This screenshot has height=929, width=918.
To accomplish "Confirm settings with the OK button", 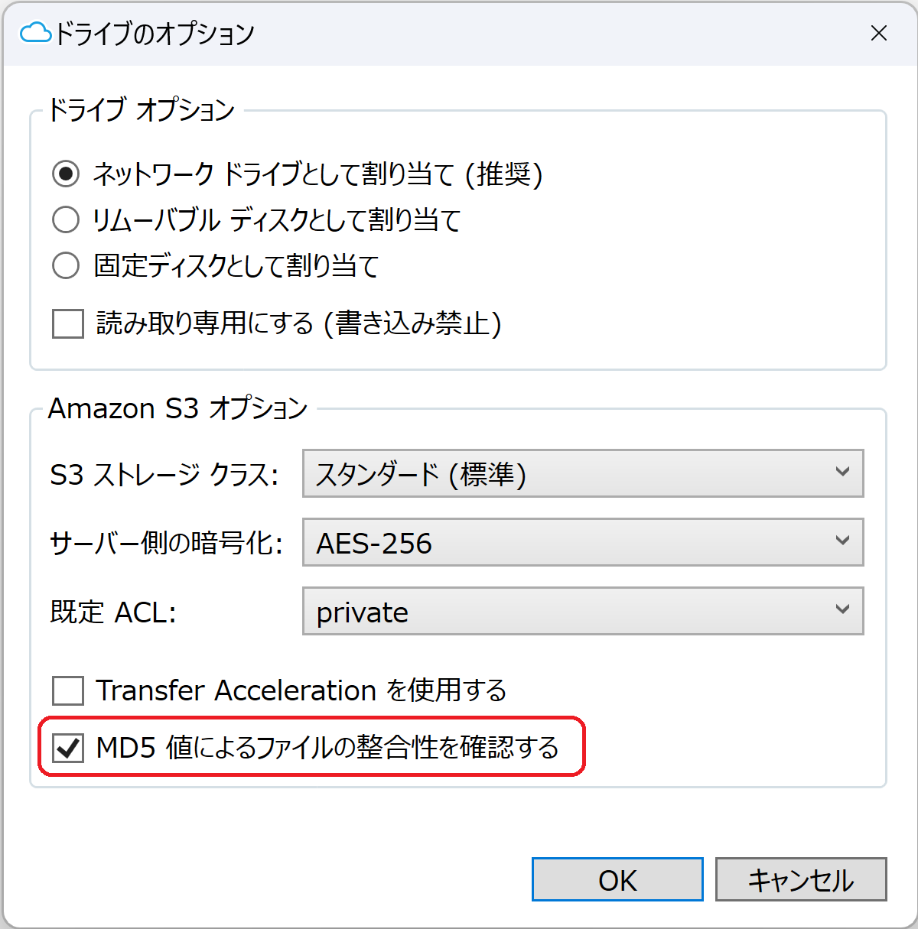I will [x=617, y=879].
